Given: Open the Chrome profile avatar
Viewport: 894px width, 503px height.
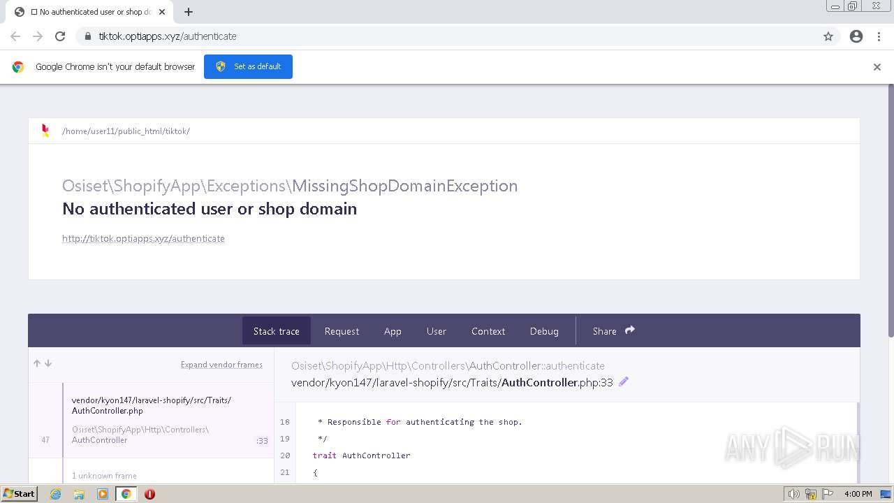Looking at the screenshot, I should point(856,36).
